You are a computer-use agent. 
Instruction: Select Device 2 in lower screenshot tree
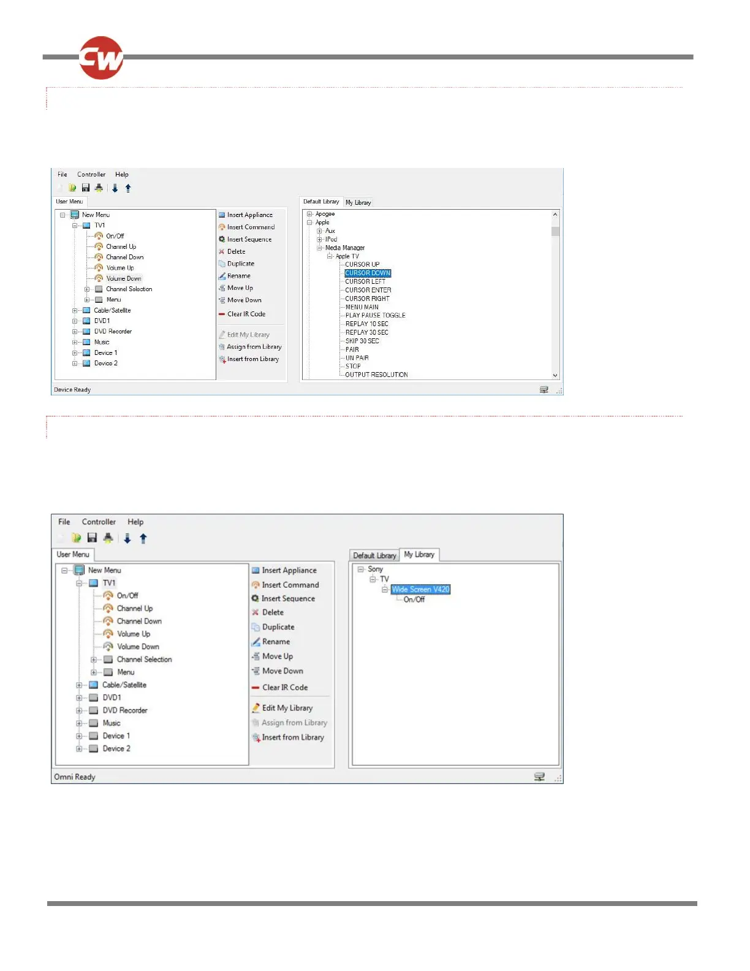[116, 749]
